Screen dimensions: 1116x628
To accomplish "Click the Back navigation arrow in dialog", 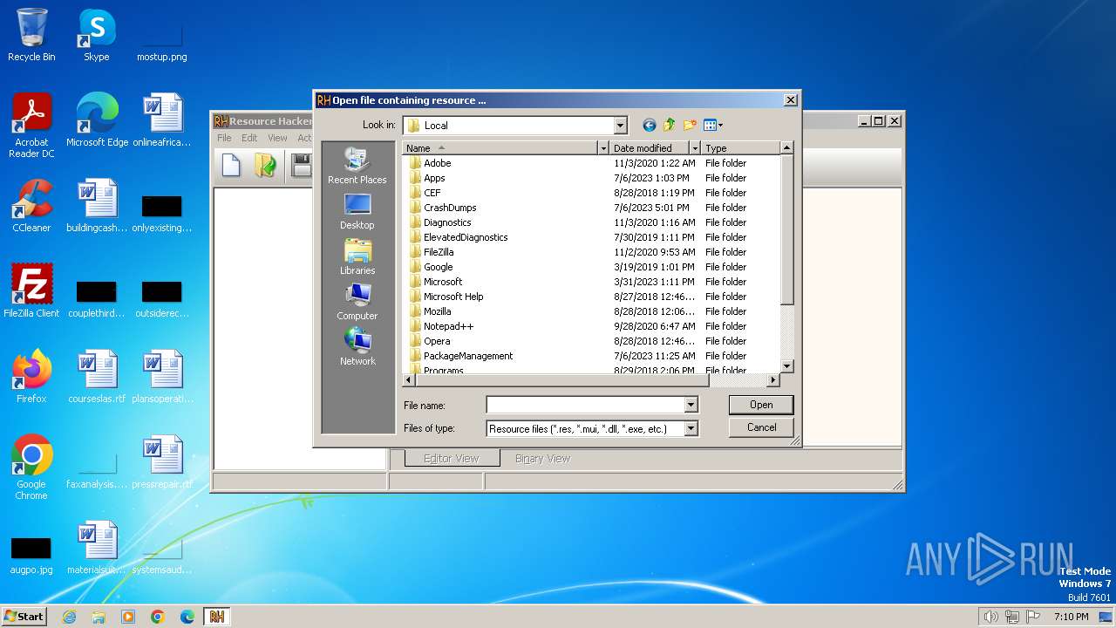I will [x=649, y=126].
